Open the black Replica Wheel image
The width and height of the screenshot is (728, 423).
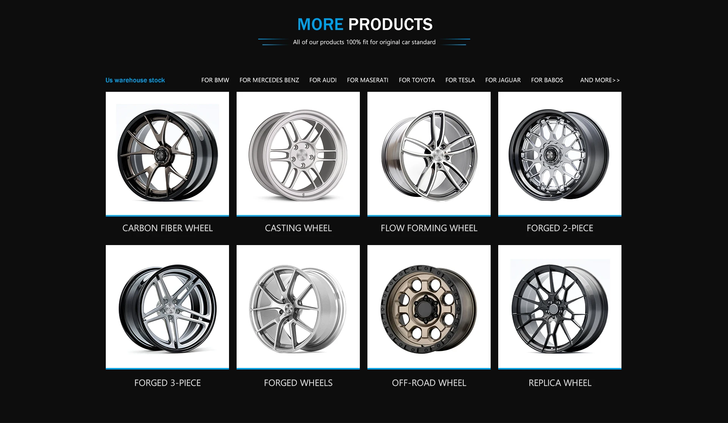click(560, 307)
